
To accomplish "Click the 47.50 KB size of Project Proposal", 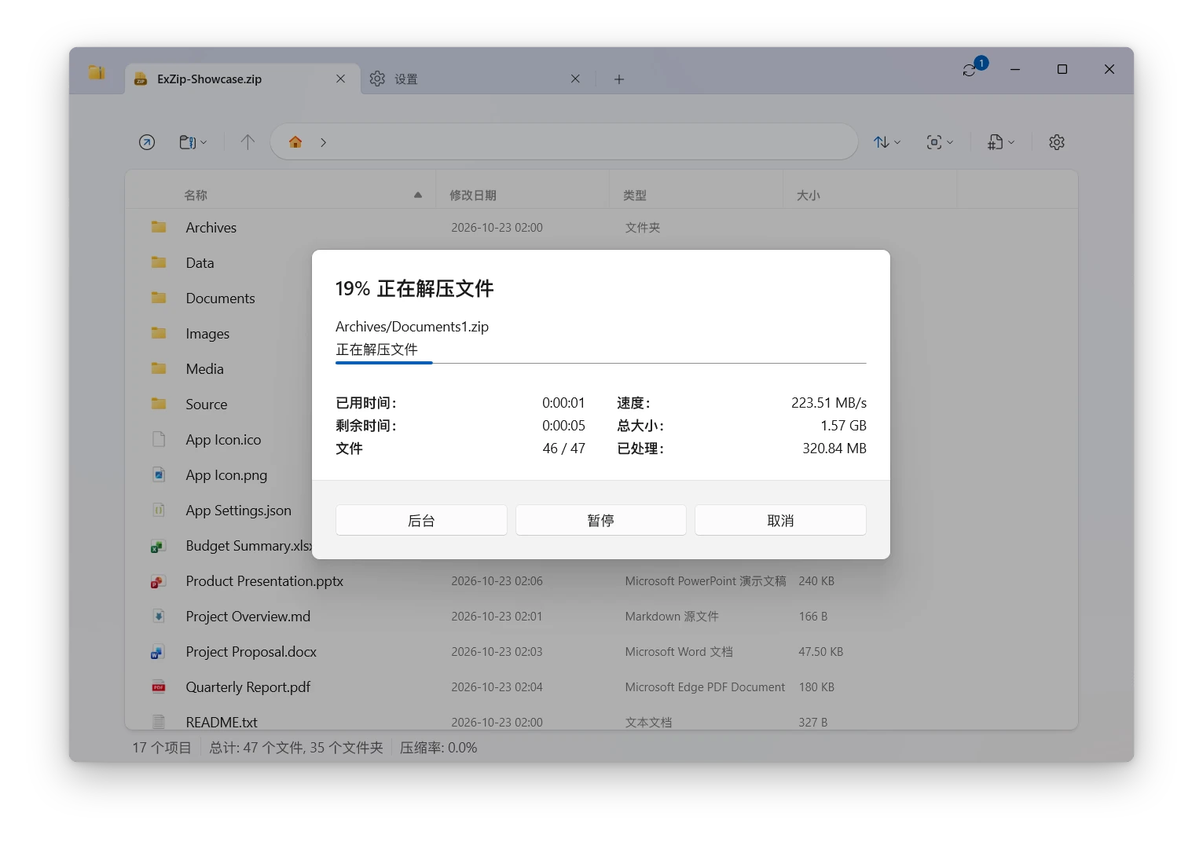I will coord(820,652).
